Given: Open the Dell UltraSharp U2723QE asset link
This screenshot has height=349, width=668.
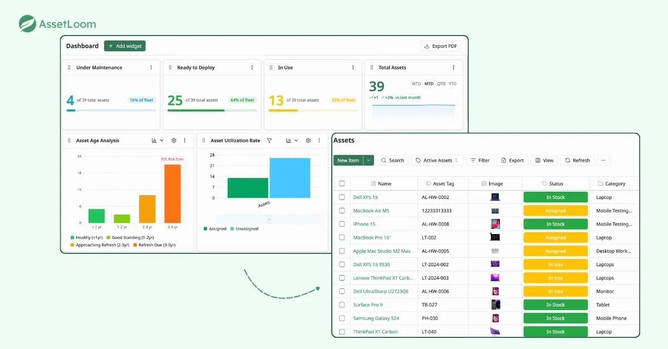Looking at the screenshot, I should point(381,291).
